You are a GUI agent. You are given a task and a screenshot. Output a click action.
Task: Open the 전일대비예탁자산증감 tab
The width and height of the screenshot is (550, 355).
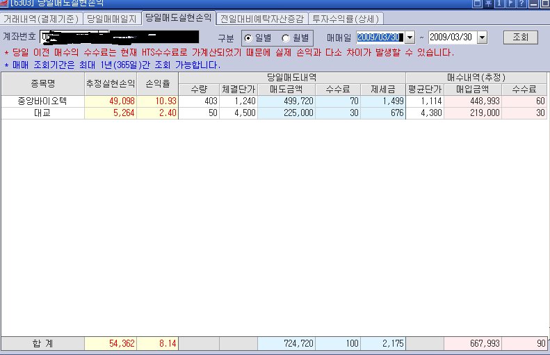click(261, 19)
